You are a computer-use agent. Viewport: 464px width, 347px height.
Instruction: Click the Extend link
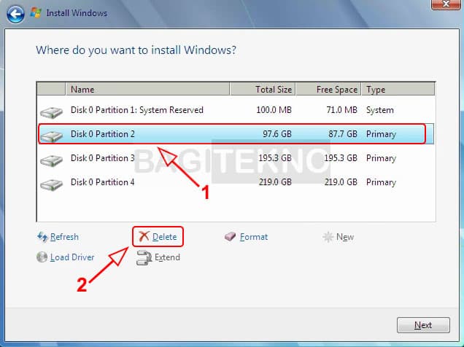point(167,257)
